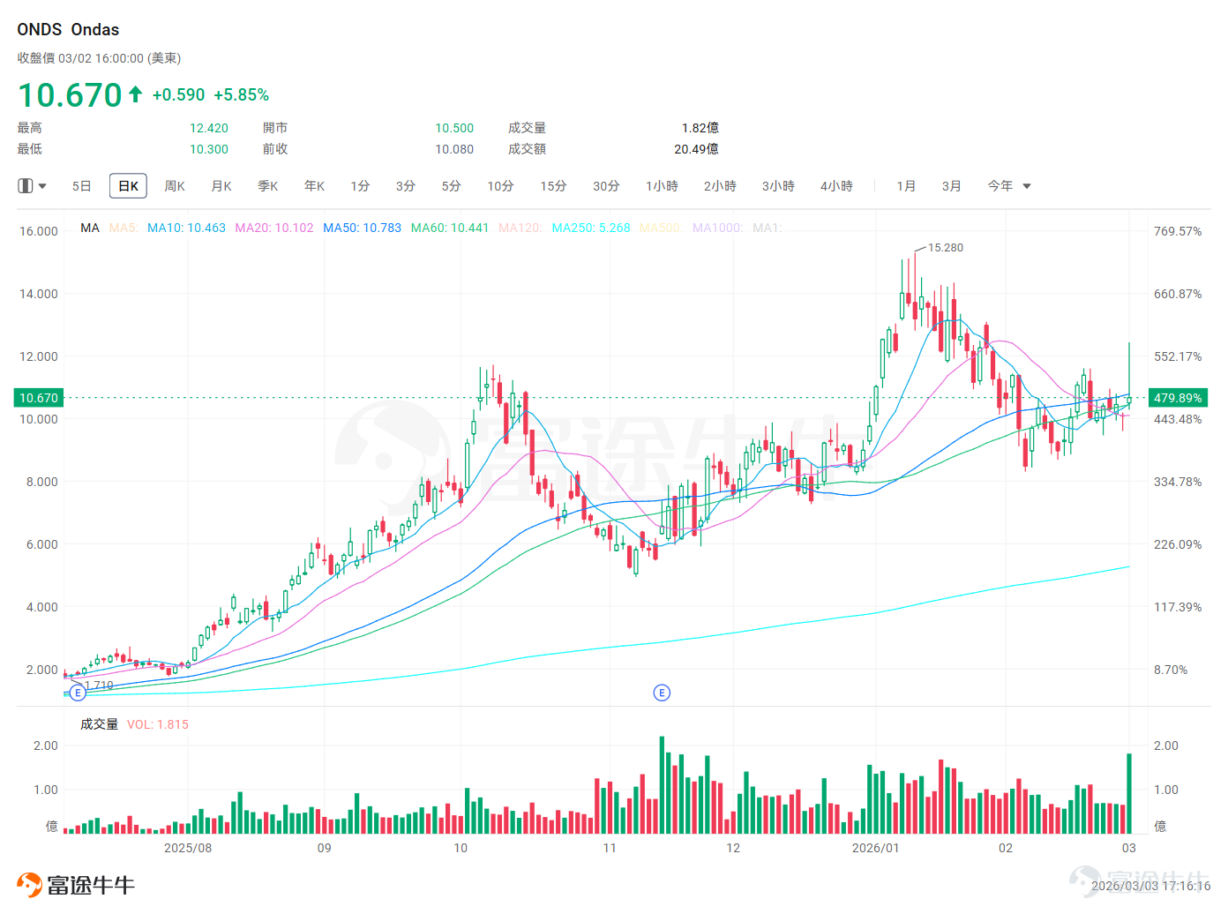
Task: Toggle the MA5 line
Action: [x=124, y=228]
